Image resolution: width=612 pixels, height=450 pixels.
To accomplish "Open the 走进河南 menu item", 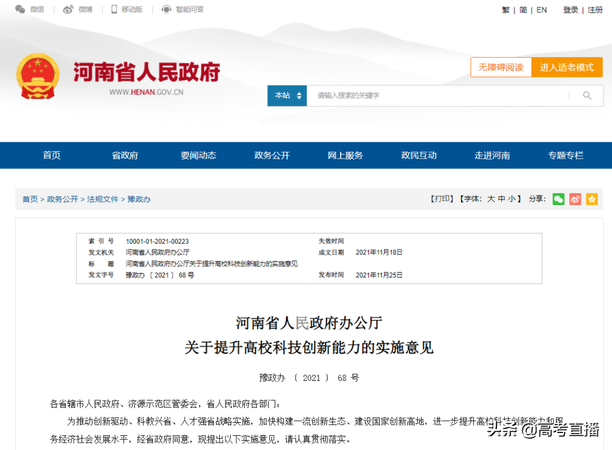I will click(492, 155).
